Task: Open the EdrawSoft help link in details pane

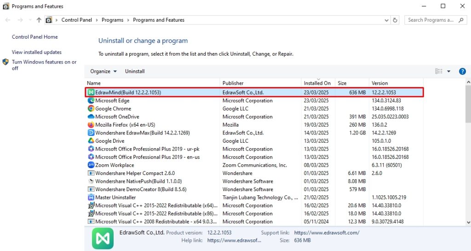Action: (x=234, y=240)
